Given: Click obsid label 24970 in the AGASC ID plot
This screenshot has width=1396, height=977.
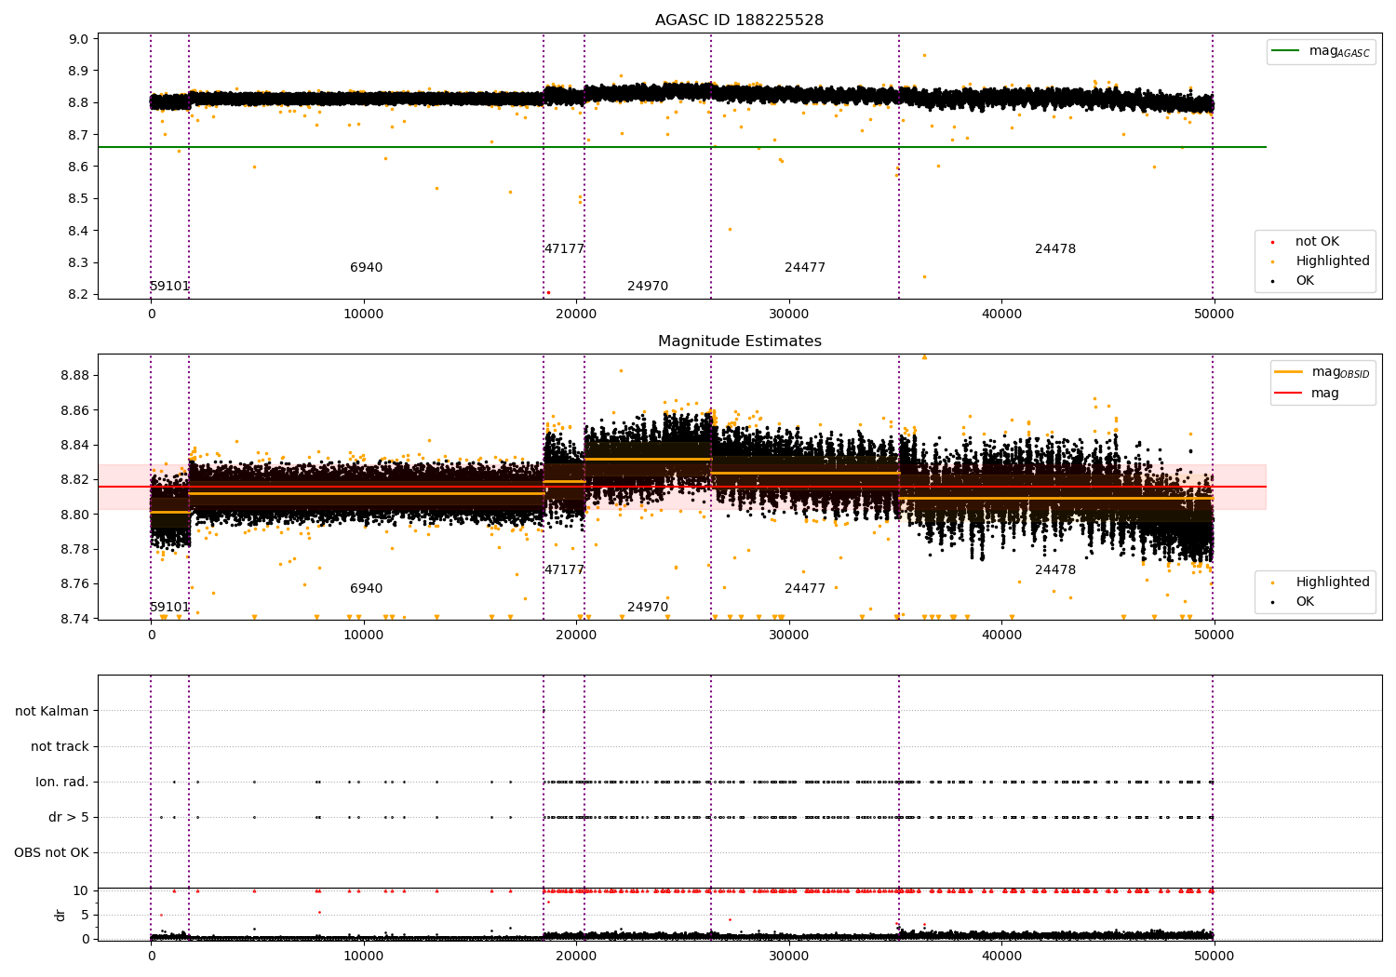Looking at the screenshot, I should click(x=648, y=287).
